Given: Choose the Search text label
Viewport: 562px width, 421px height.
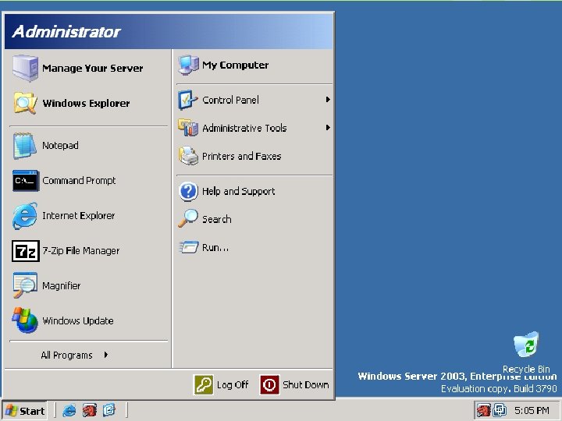Looking at the screenshot, I should pos(217,219).
